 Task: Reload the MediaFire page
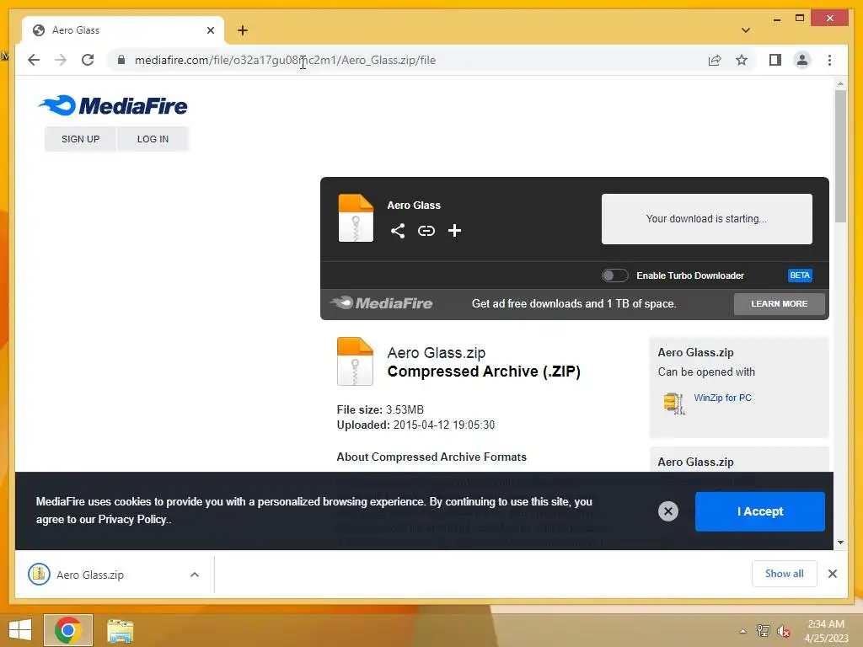(88, 60)
